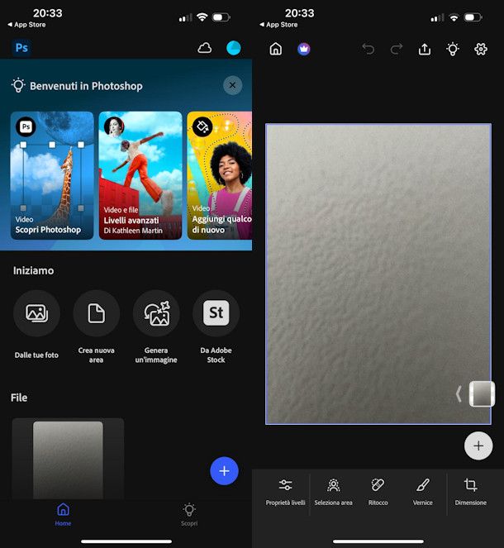Tap the Iniziamo section heading
The height and width of the screenshot is (548, 504).
coord(34,270)
